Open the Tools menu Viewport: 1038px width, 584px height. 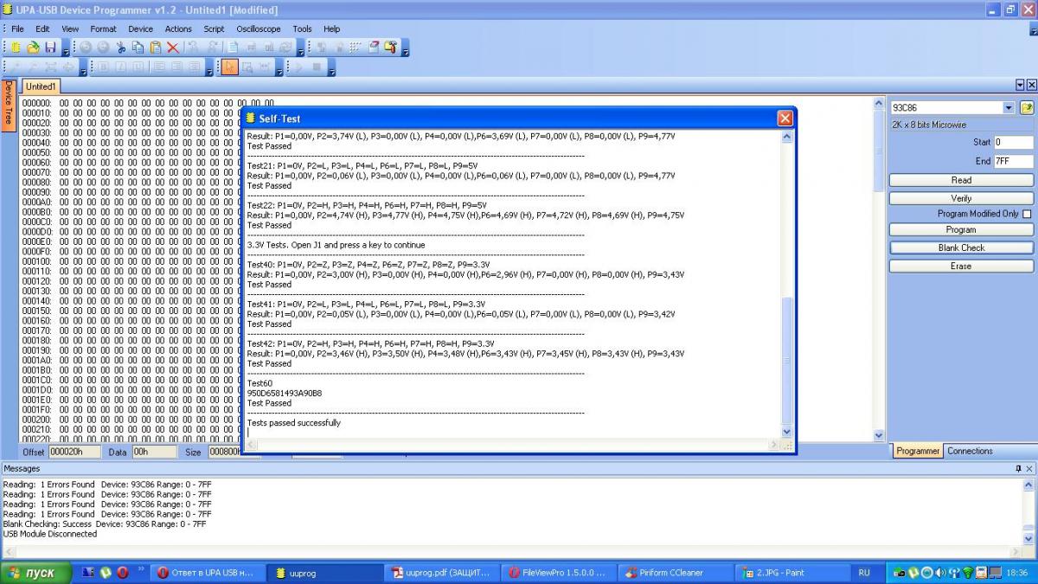[x=302, y=29]
